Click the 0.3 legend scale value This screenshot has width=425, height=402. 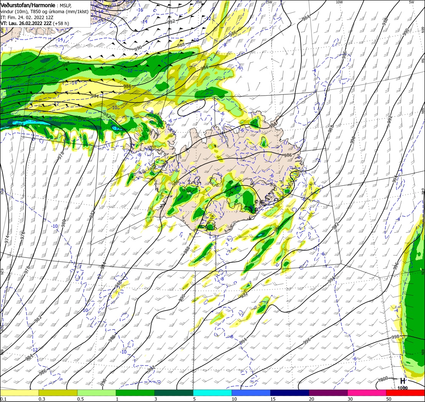pos(42,399)
